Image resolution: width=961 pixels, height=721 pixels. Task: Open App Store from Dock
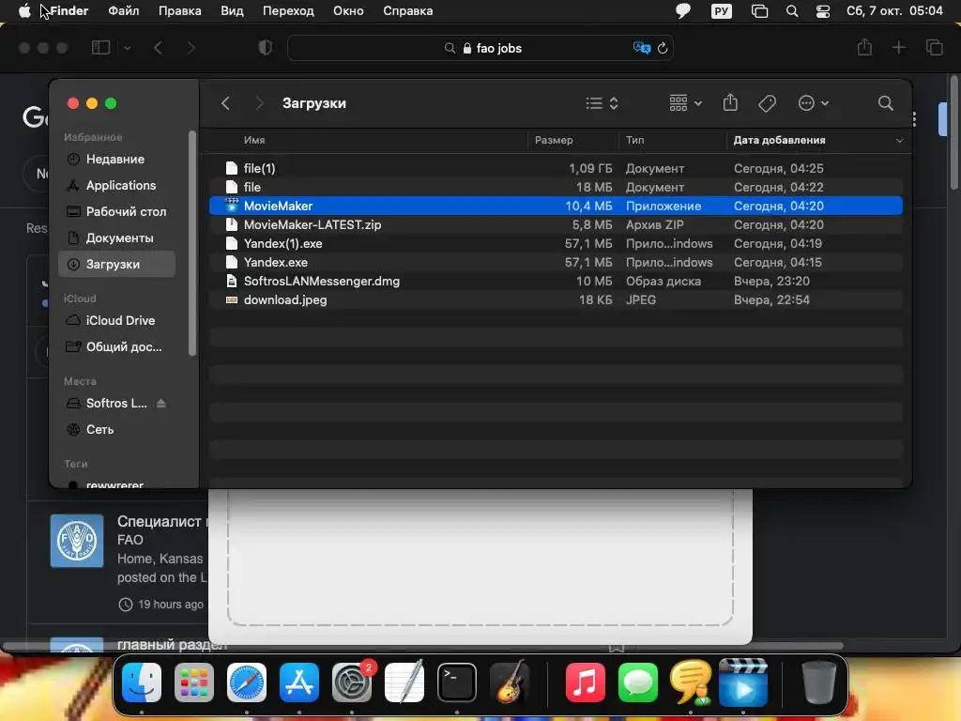[299, 683]
